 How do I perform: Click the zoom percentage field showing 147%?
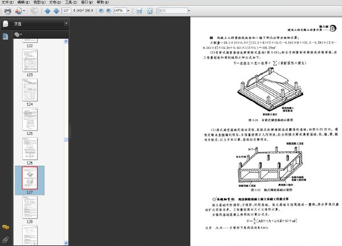(x=120, y=10)
